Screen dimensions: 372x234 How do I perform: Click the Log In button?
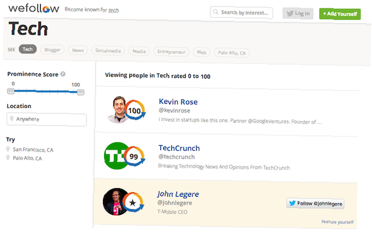tap(298, 13)
